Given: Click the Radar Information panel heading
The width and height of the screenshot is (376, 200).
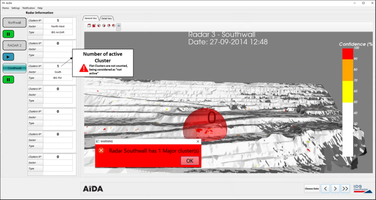Looking at the screenshot, I should (40, 13).
